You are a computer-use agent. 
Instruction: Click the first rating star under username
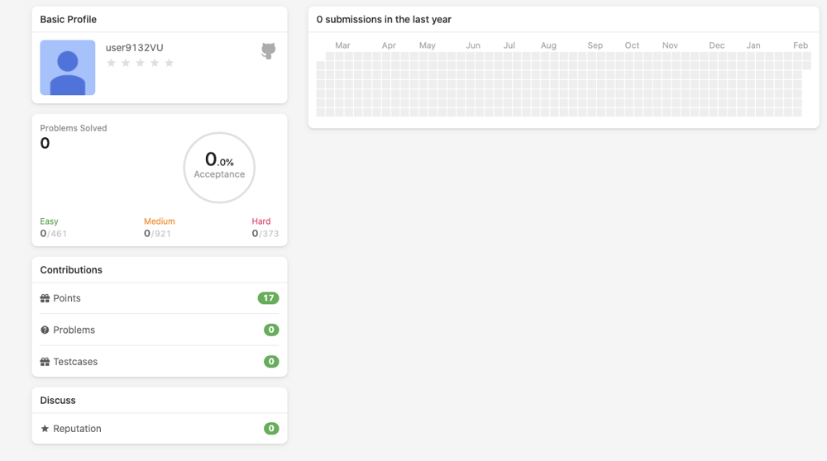click(112, 64)
